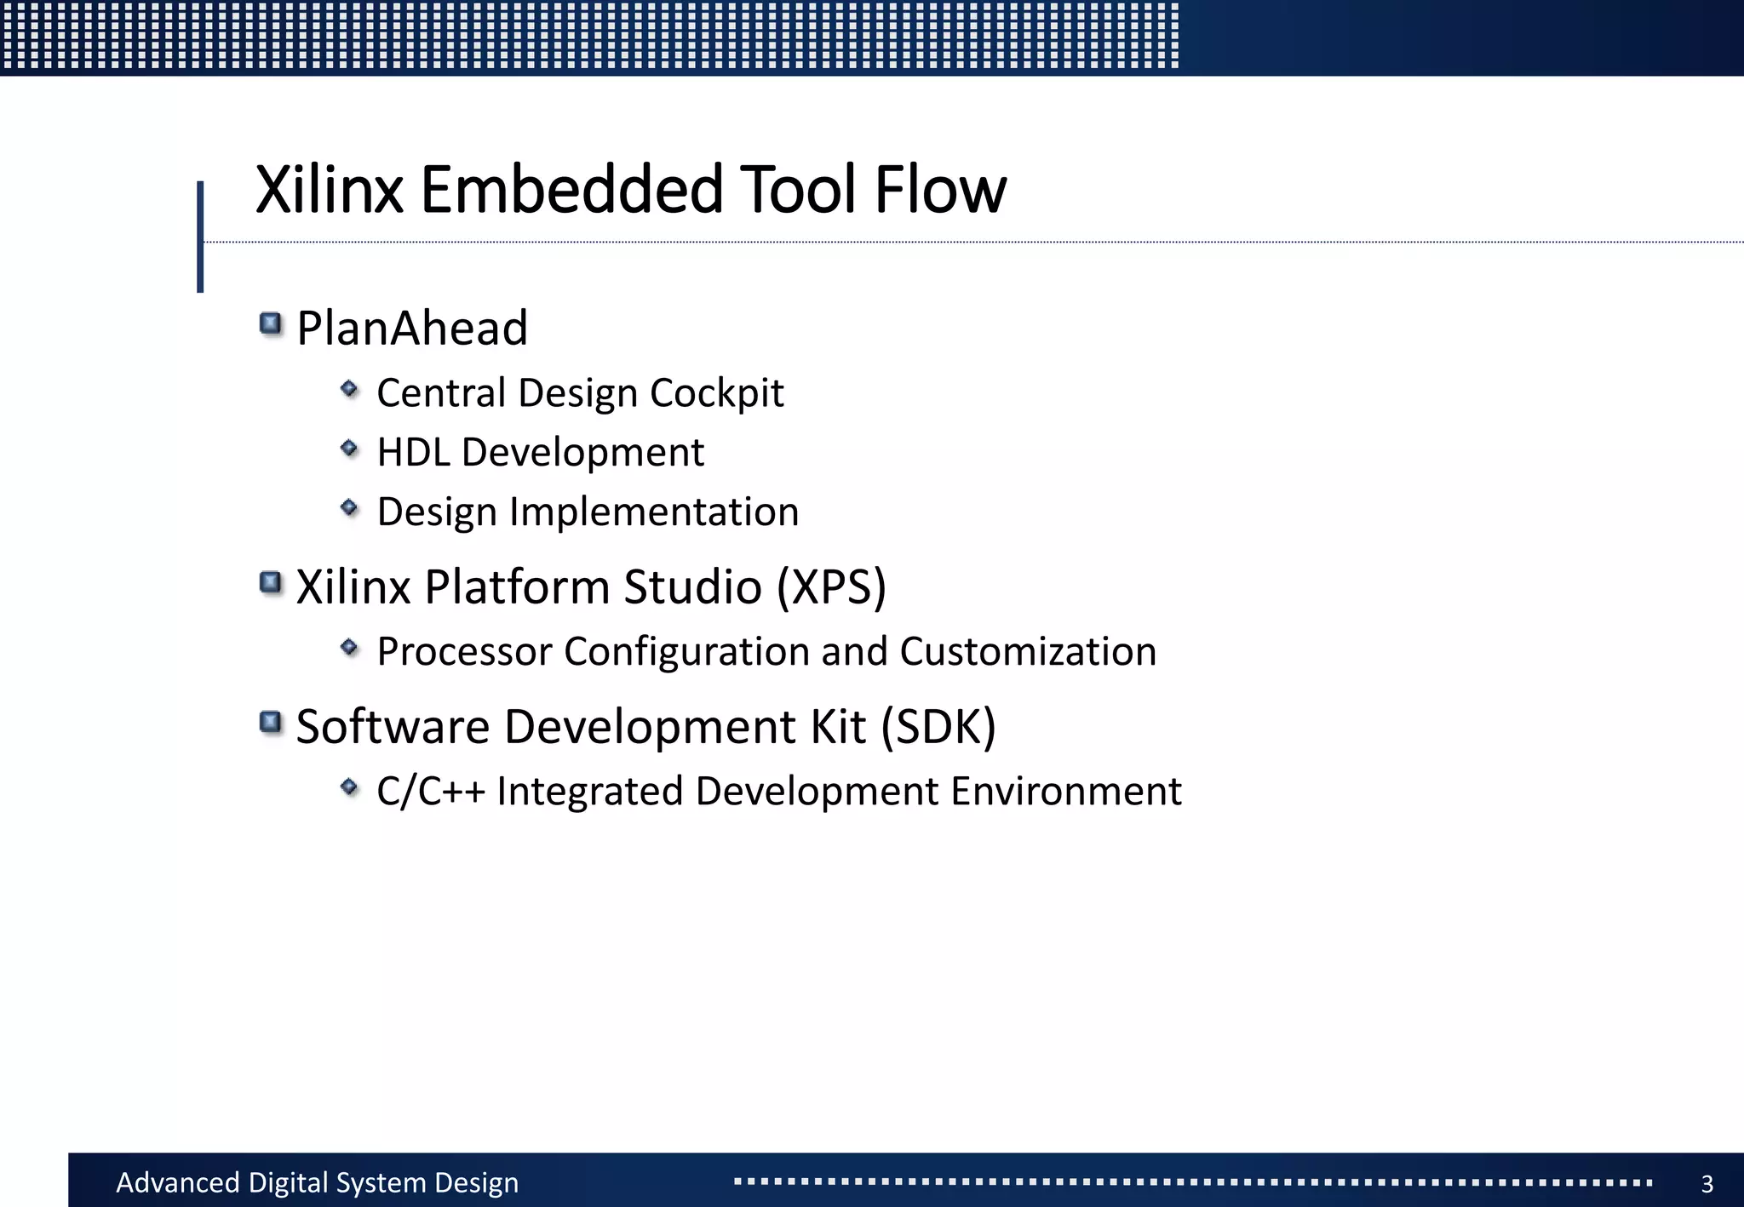The image size is (1744, 1207).
Task: Select 'C/C++ Integrated Development Environment' line
Action: pyautogui.click(x=779, y=792)
